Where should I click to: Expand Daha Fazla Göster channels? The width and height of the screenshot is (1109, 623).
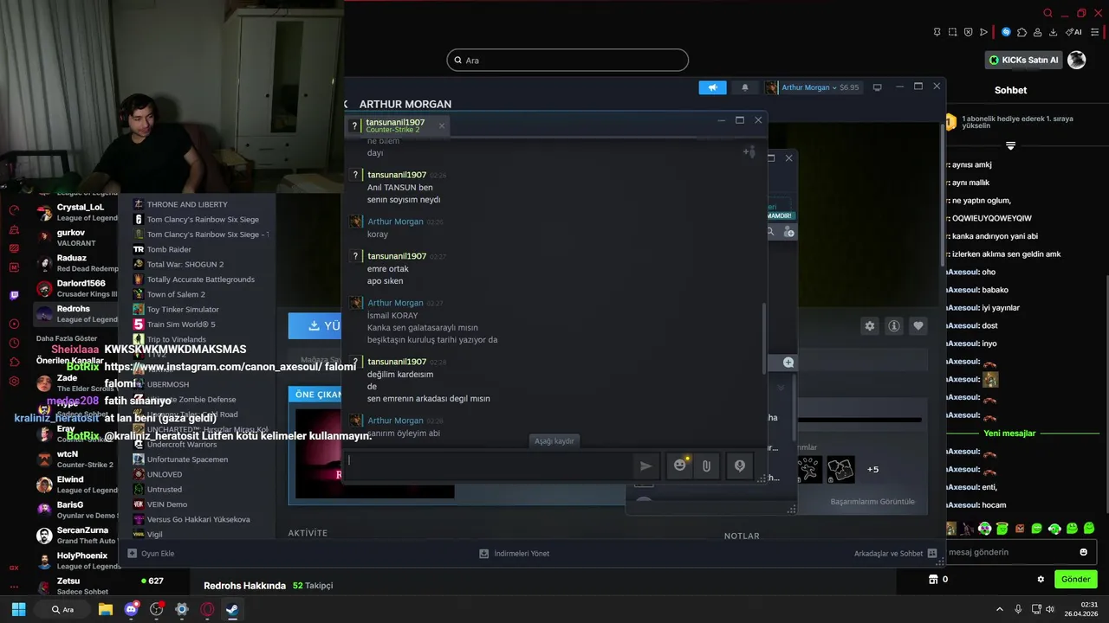tap(67, 338)
